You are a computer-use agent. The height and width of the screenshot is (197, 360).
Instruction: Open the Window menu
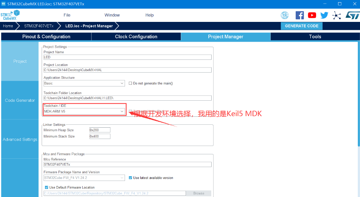pos(112,15)
